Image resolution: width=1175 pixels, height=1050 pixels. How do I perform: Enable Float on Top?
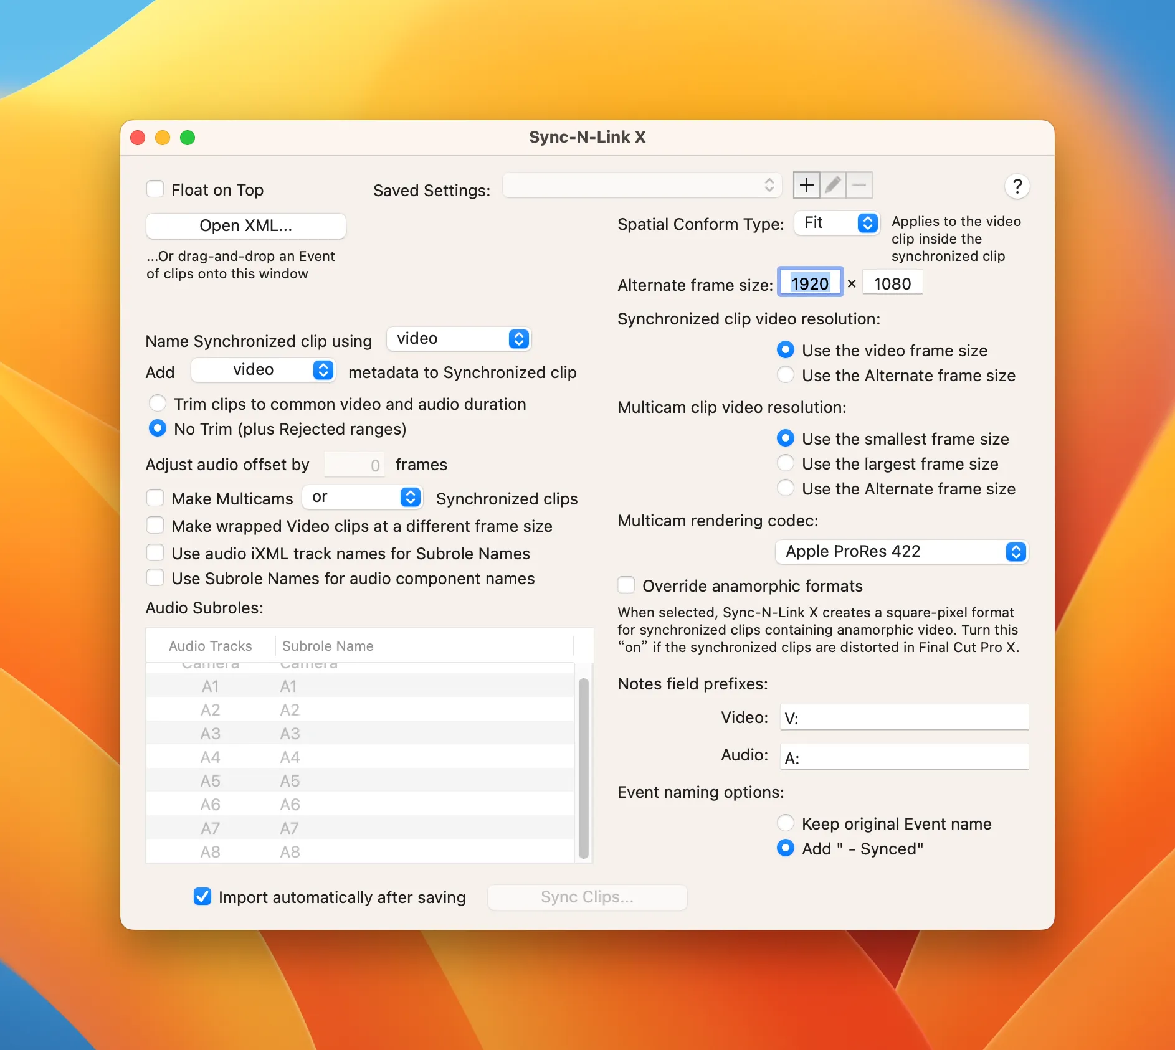(x=155, y=189)
